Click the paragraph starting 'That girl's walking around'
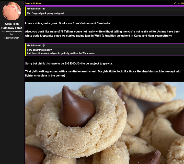The height and width of the screenshot is (164, 184). [103, 73]
